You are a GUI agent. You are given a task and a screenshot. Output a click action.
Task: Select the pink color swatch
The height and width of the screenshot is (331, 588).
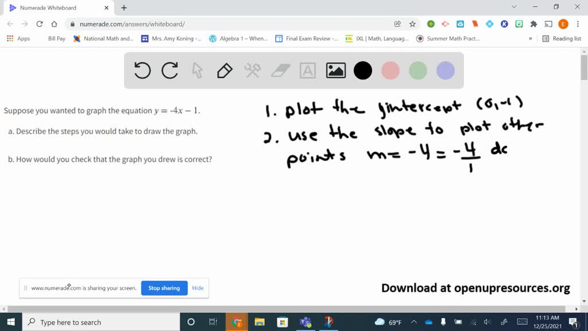click(x=390, y=70)
